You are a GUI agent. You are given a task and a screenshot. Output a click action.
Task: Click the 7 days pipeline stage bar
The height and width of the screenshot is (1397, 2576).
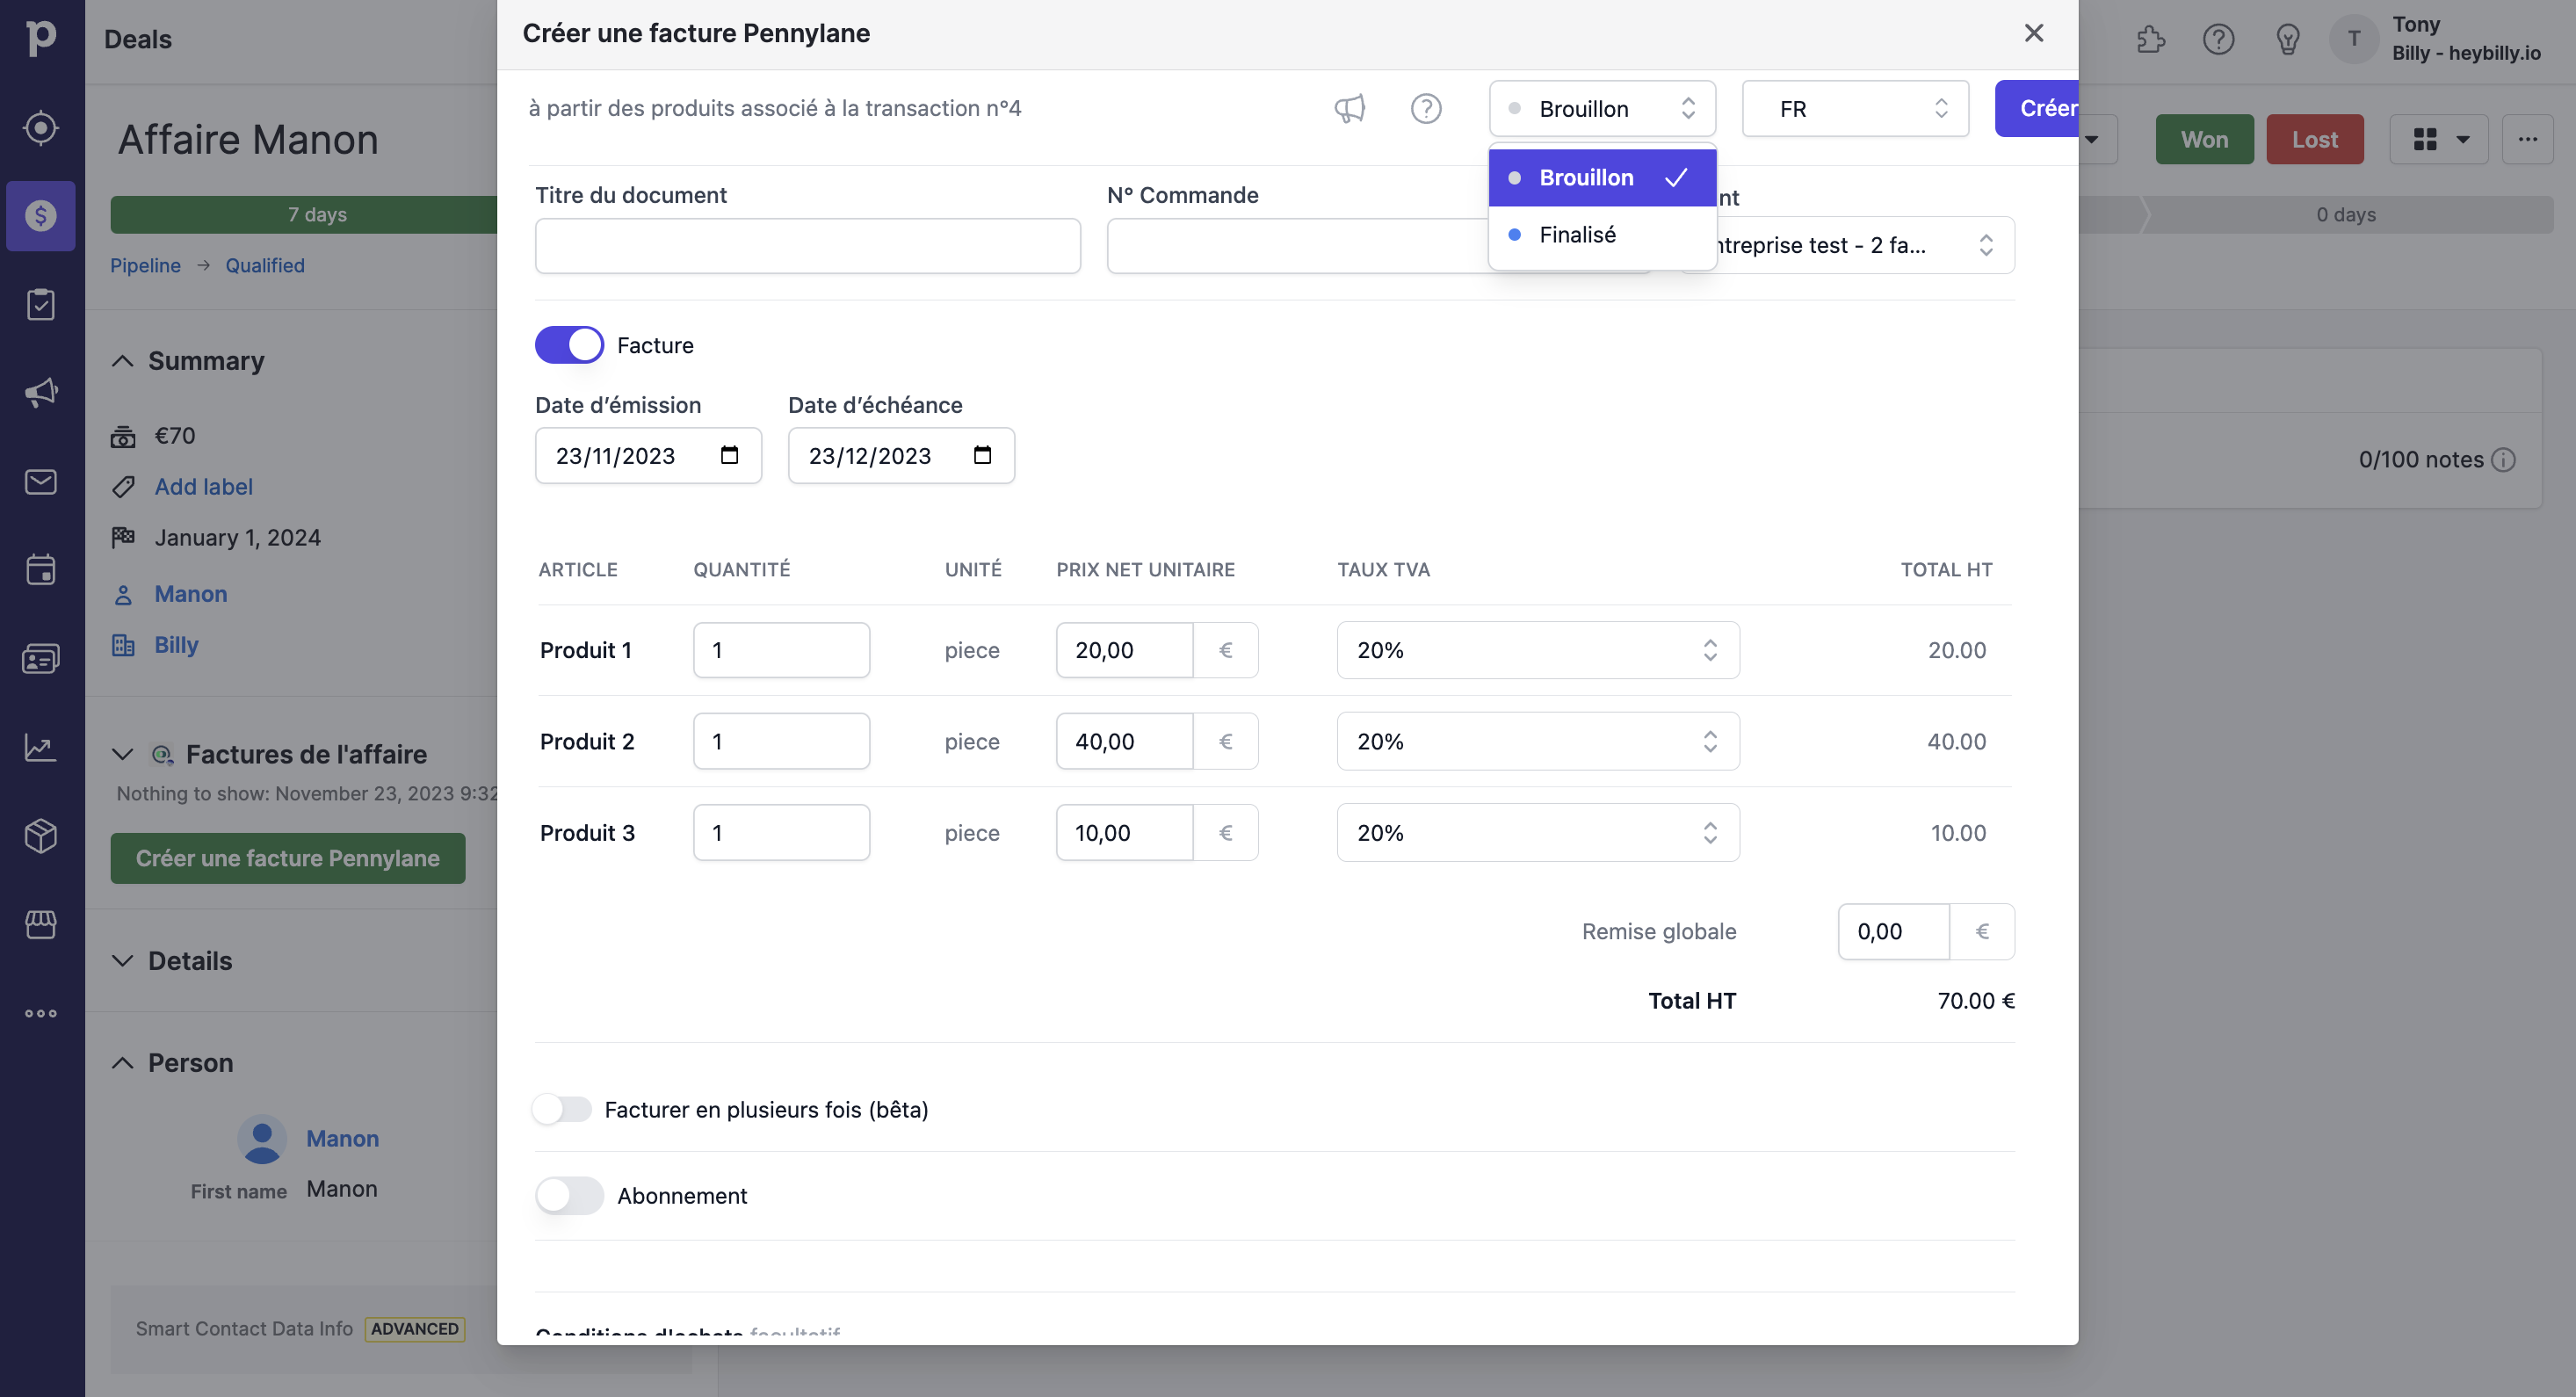click(x=304, y=214)
